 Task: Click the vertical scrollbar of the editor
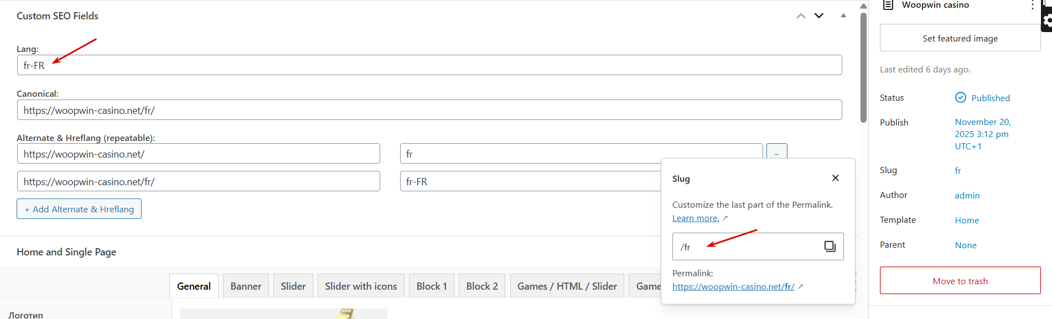(x=863, y=66)
